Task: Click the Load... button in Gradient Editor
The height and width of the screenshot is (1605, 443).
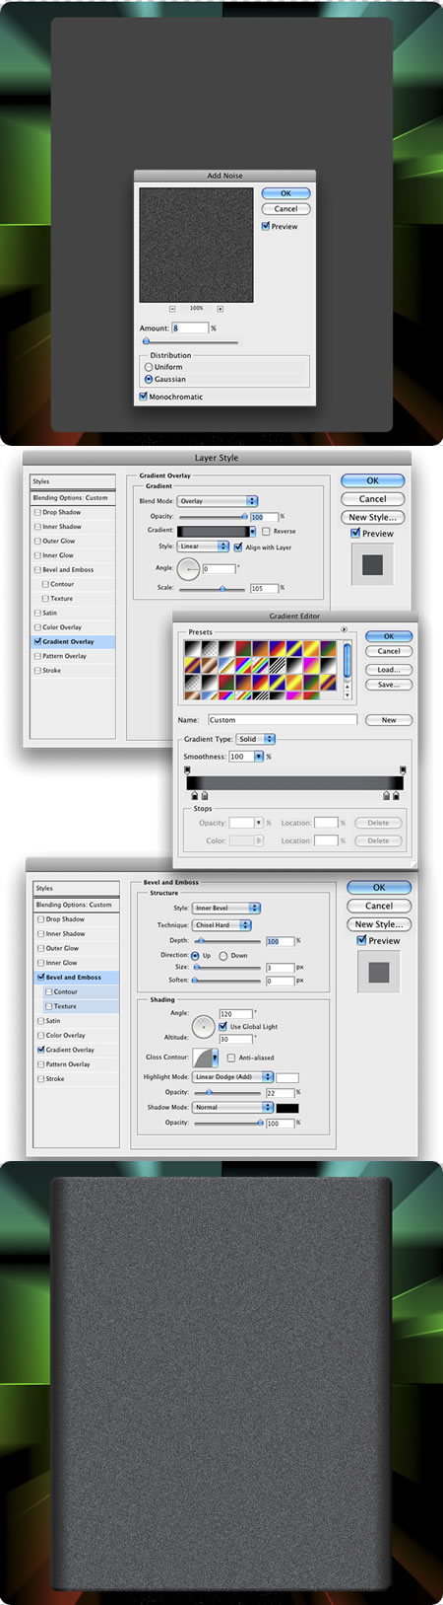Action: [389, 669]
